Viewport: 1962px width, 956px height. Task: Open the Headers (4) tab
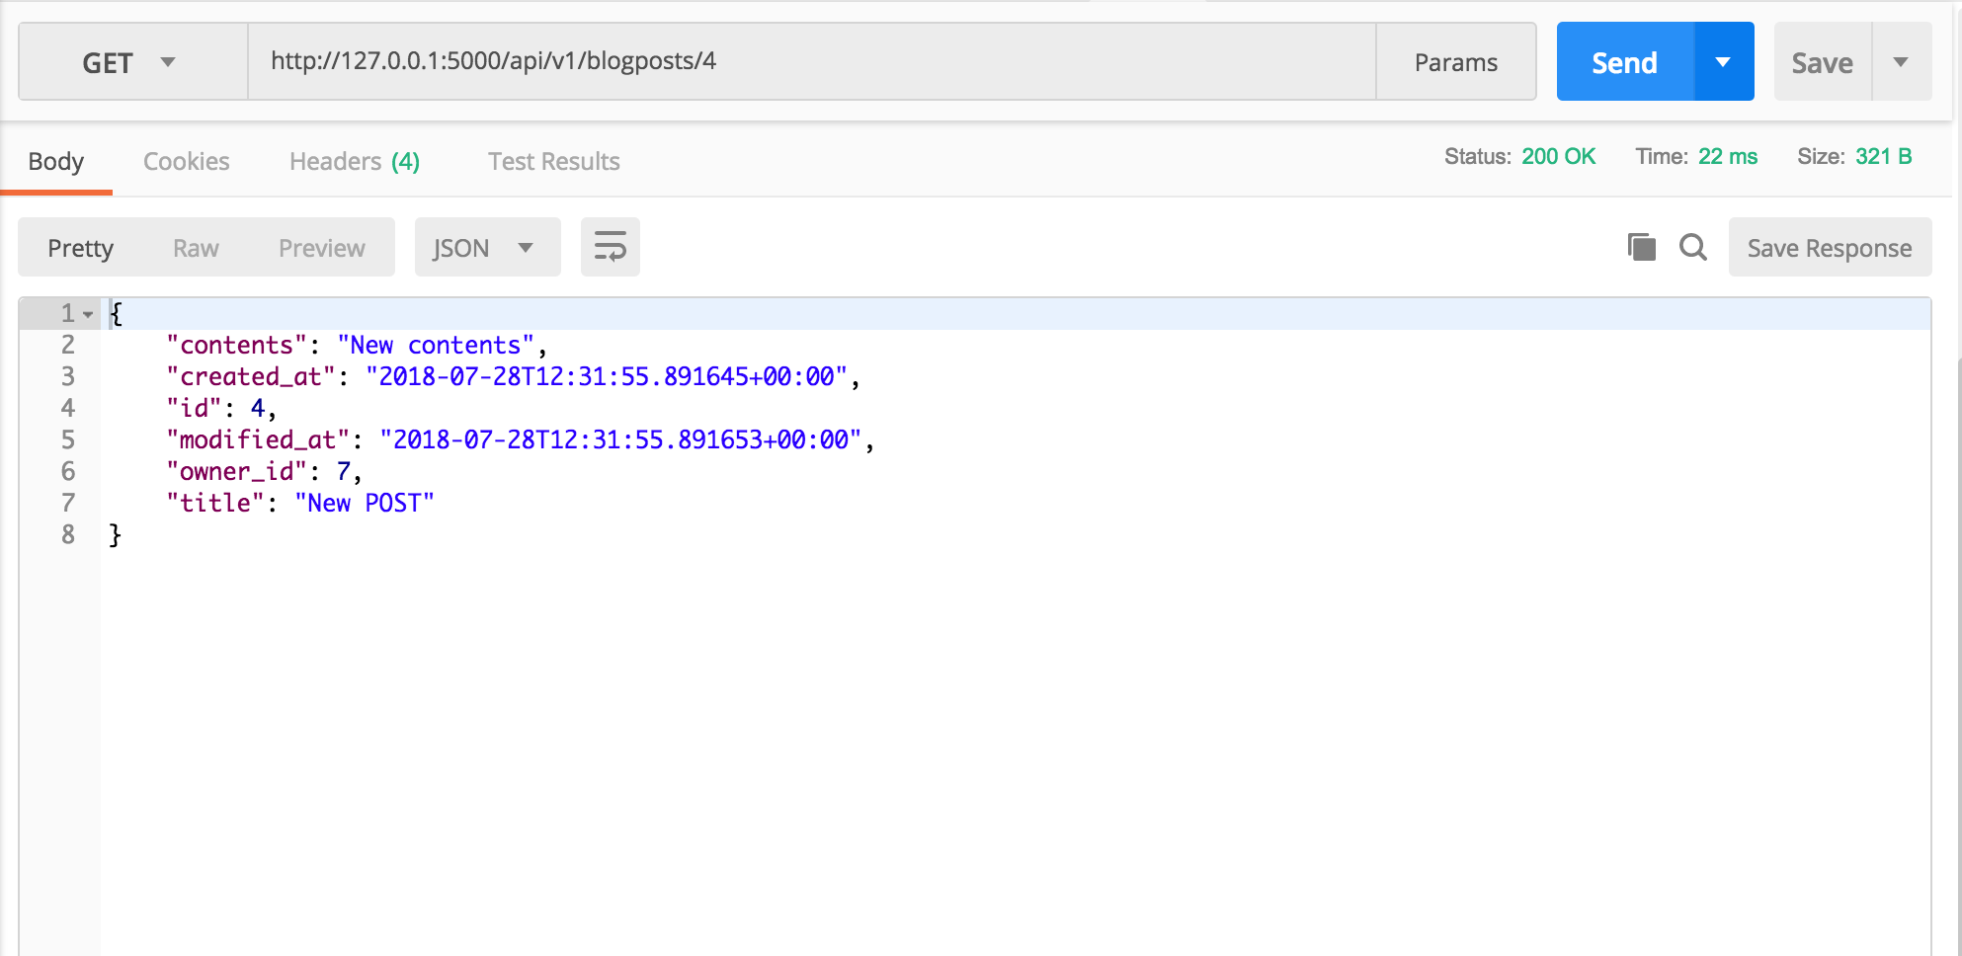click(x=354, y=161)
